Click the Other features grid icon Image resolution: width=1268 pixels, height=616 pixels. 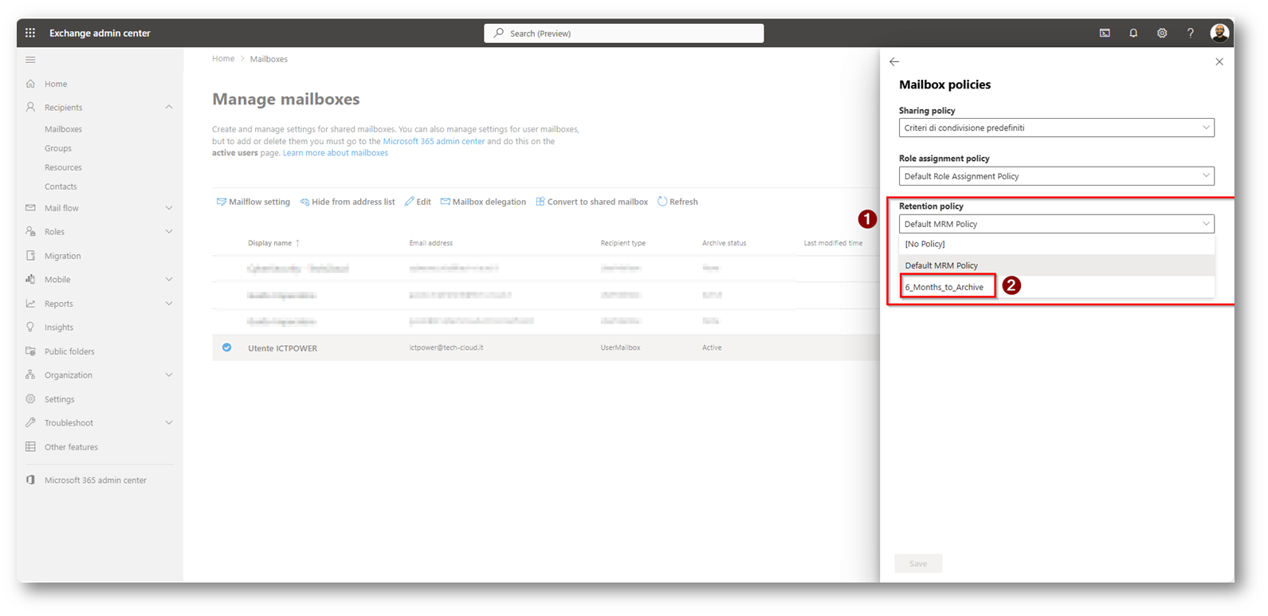[x=30, y=447]
